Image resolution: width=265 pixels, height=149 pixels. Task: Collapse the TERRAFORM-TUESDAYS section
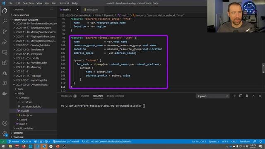click(34, 19)
